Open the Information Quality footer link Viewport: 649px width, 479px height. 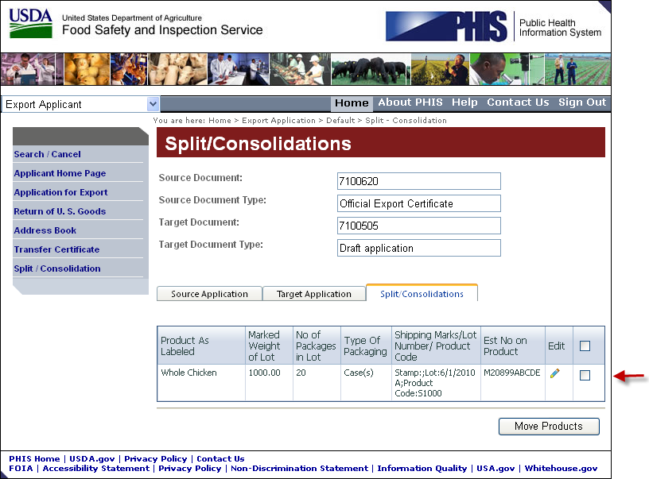pos(422,468)
